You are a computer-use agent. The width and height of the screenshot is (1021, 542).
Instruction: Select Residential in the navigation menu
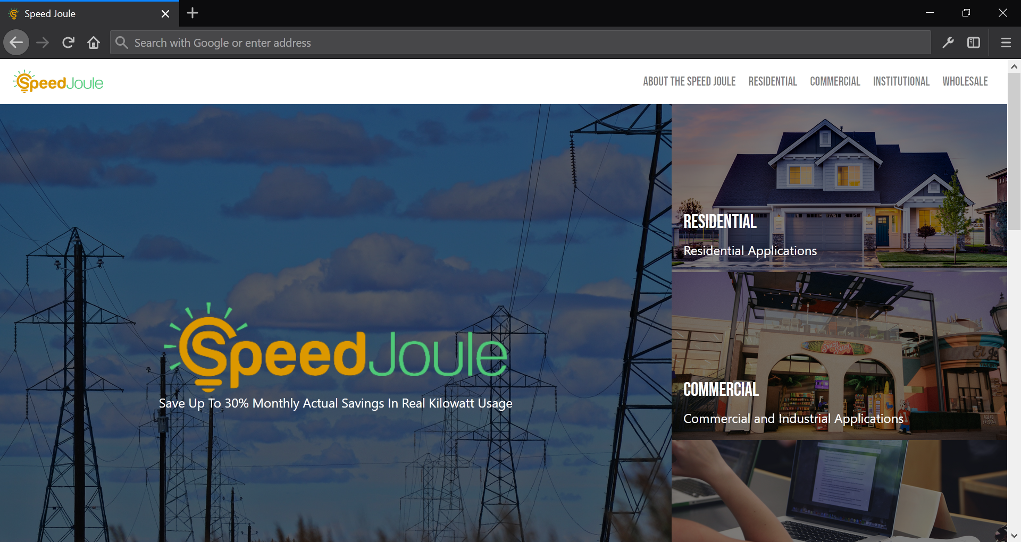[772, 81]
